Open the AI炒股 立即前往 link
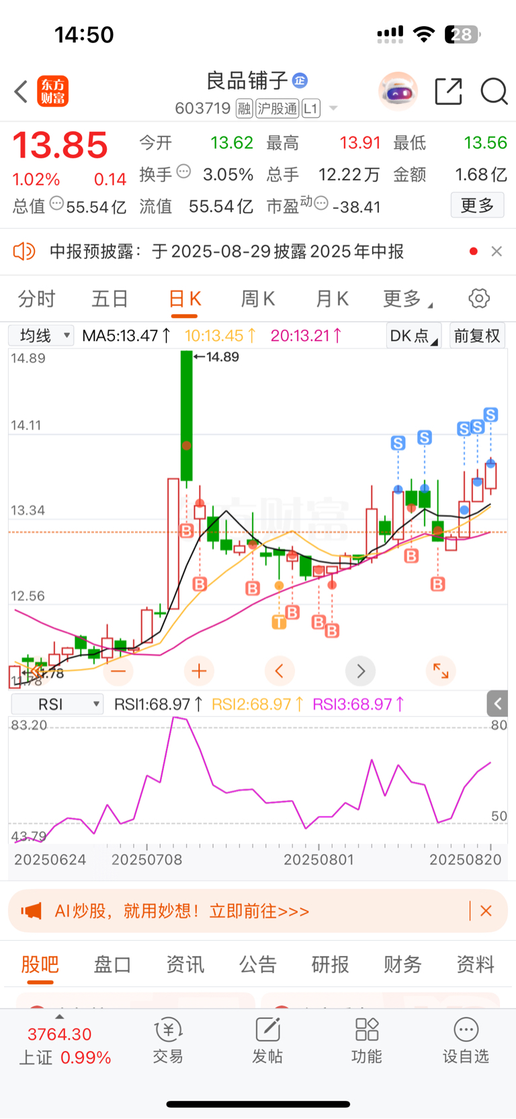This screenshot has width=516, height=1119. click(182, 911)
